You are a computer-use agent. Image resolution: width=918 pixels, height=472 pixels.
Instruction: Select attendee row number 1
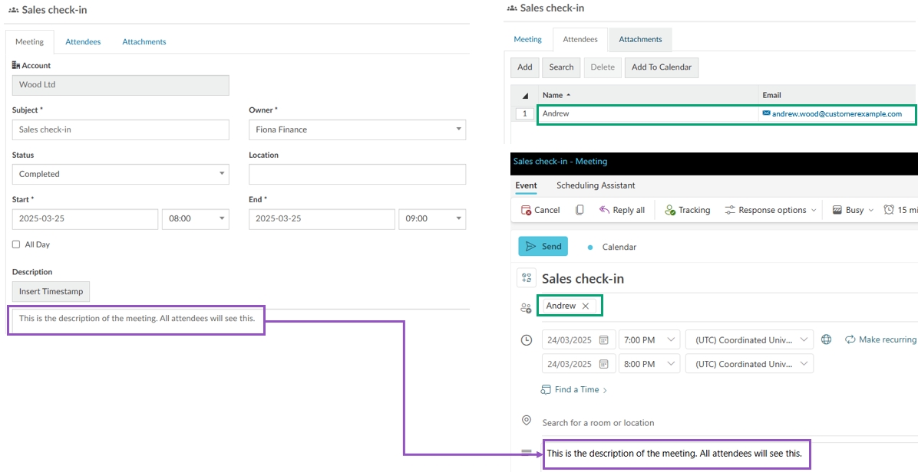(x=525, y=113)
